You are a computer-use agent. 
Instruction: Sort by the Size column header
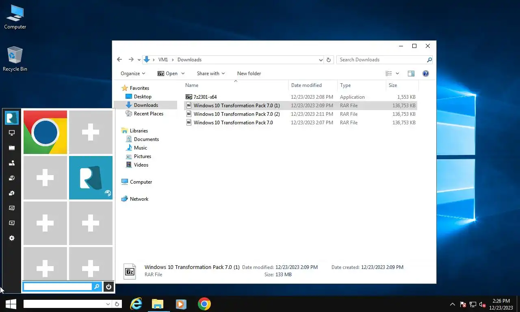[402, 85]
